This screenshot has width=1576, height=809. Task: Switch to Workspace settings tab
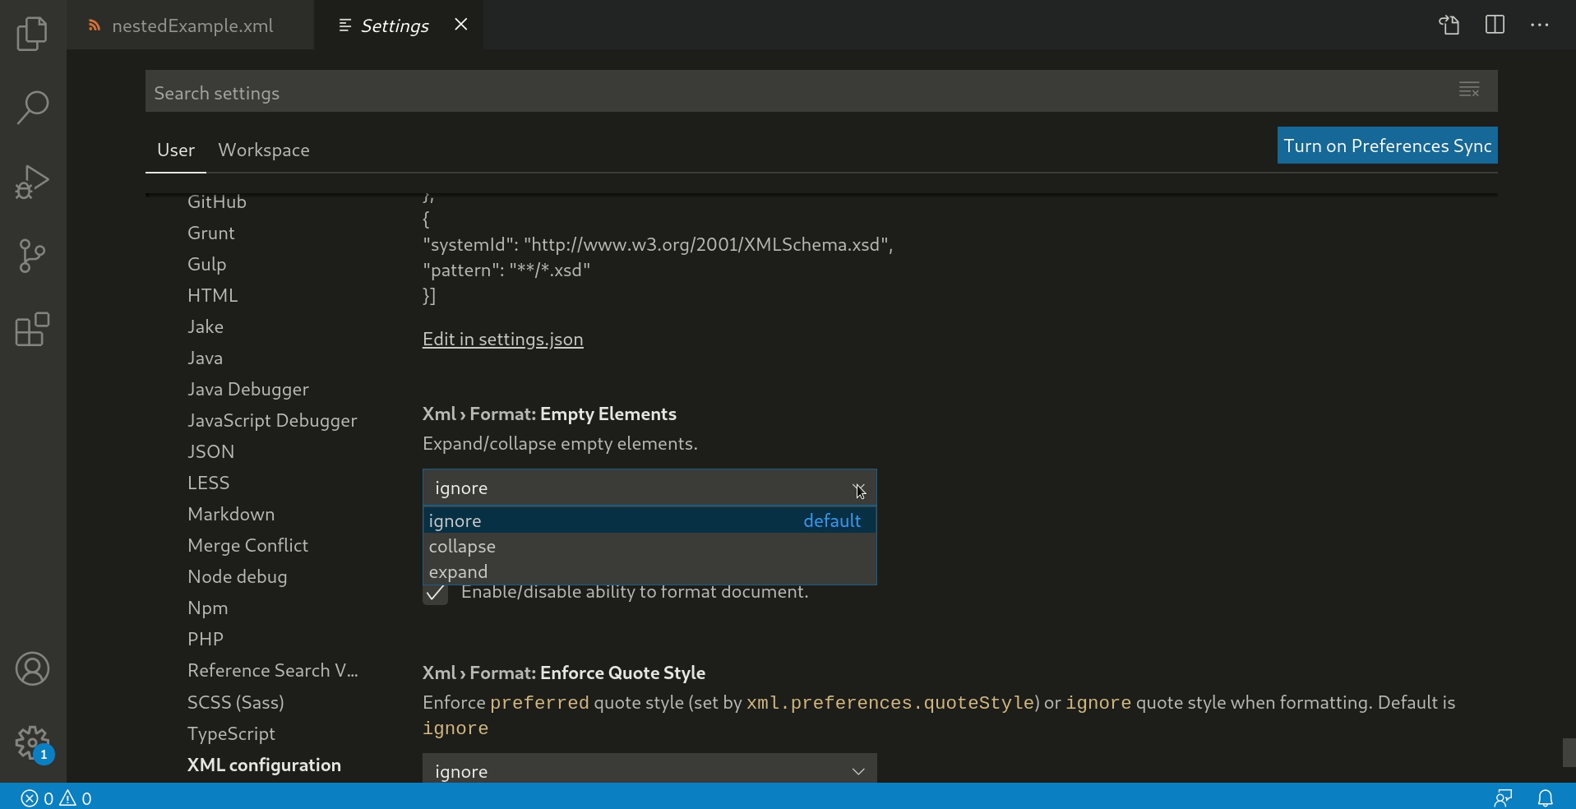click(x=263, y=150)
